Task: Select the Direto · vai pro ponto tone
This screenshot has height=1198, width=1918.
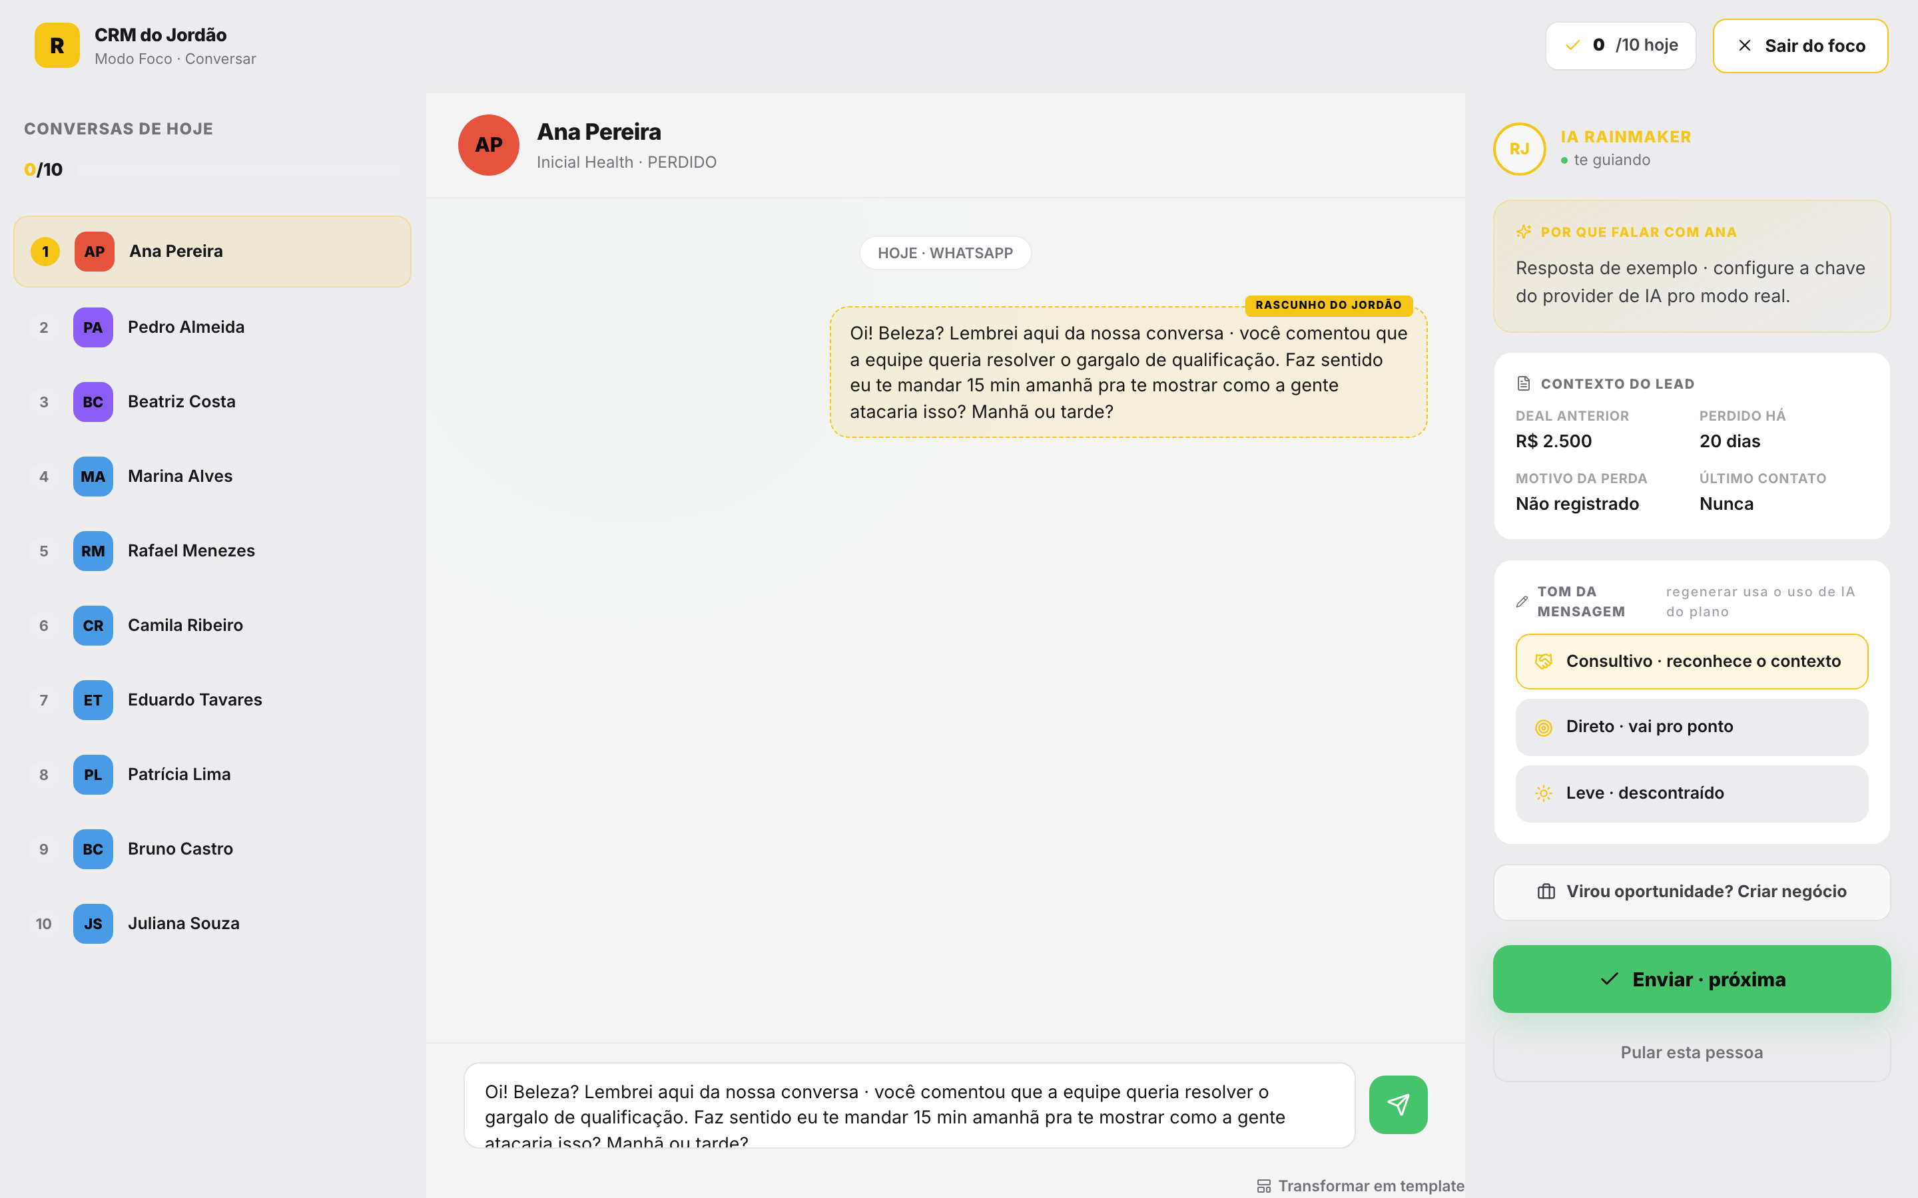Action: [1692, 727]
